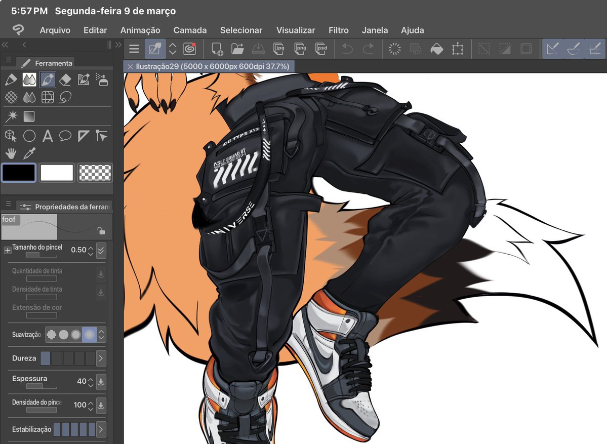Image resolution: width=607 pixels, height=444 pixels.
Task: Select the Eraser tool
Action: 65,80
